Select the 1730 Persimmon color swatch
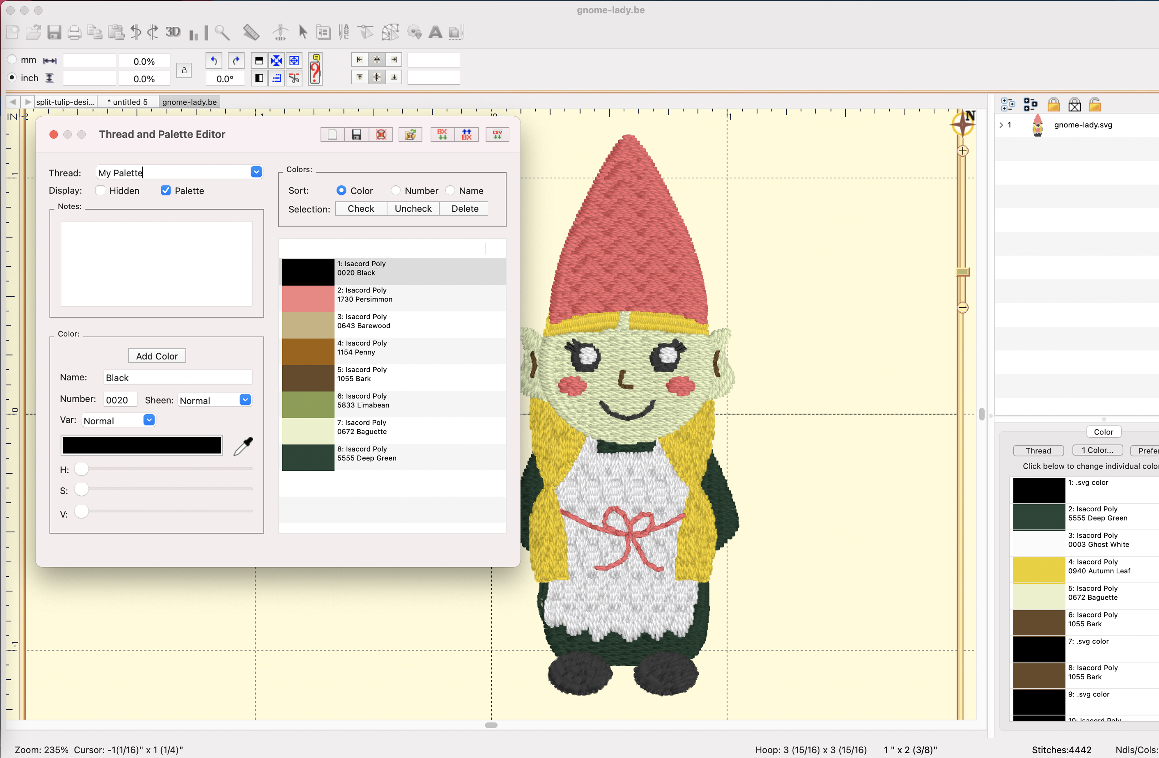Screen dimensions: 1159x758 point(308,299)
